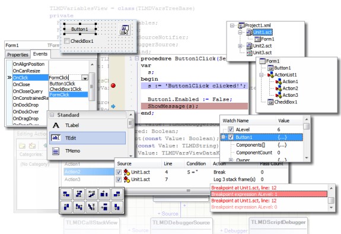Switch to the Properties tab
This screenshot has width=341, height=234.
tap(18, 55)
